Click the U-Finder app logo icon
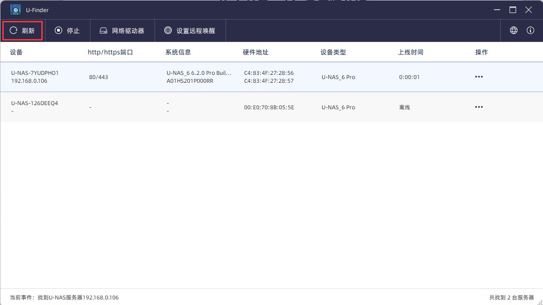 [x=16, y=10]
